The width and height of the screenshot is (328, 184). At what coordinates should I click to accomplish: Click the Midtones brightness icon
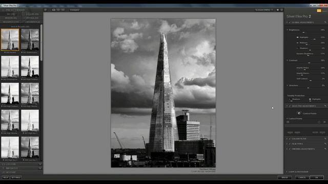(x=297, y=43)
